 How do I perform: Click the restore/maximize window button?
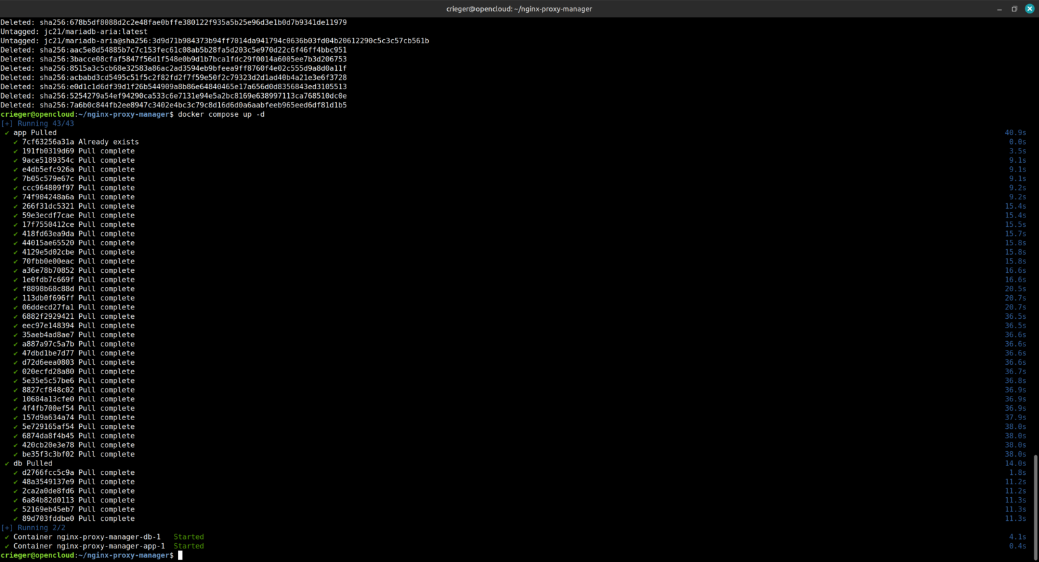pyautogui.click(x=1014, y=9)
